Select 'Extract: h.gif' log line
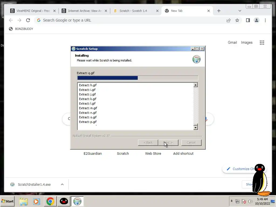Viewport: 276px width, 207px height. (88, 85)
